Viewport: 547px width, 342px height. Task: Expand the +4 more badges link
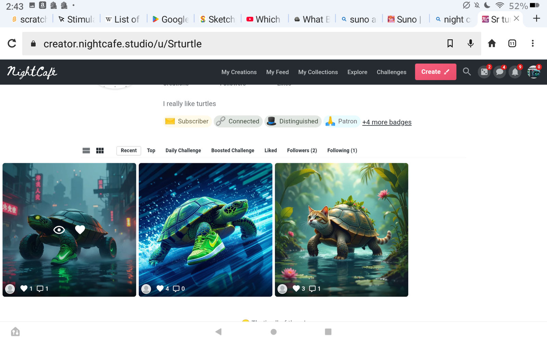pyautogui.click(x=387, y=122)
